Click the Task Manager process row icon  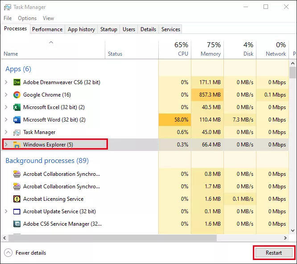(x=17, y=132)
